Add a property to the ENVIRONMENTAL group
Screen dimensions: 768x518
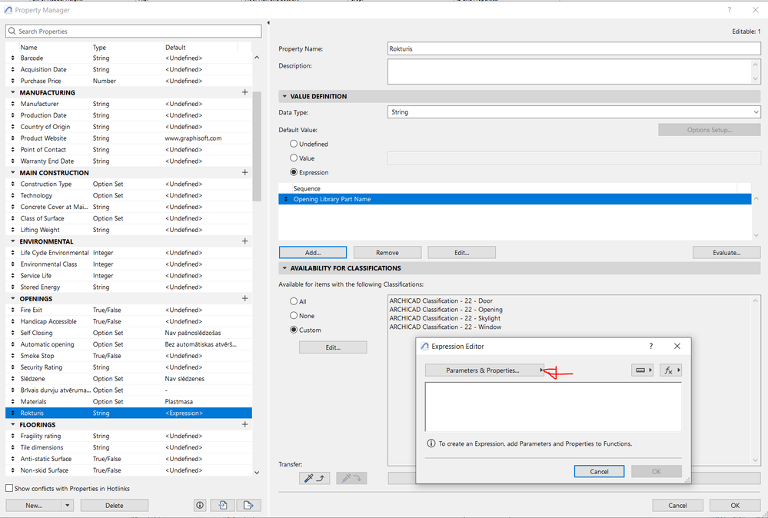[x=245, y=241]
